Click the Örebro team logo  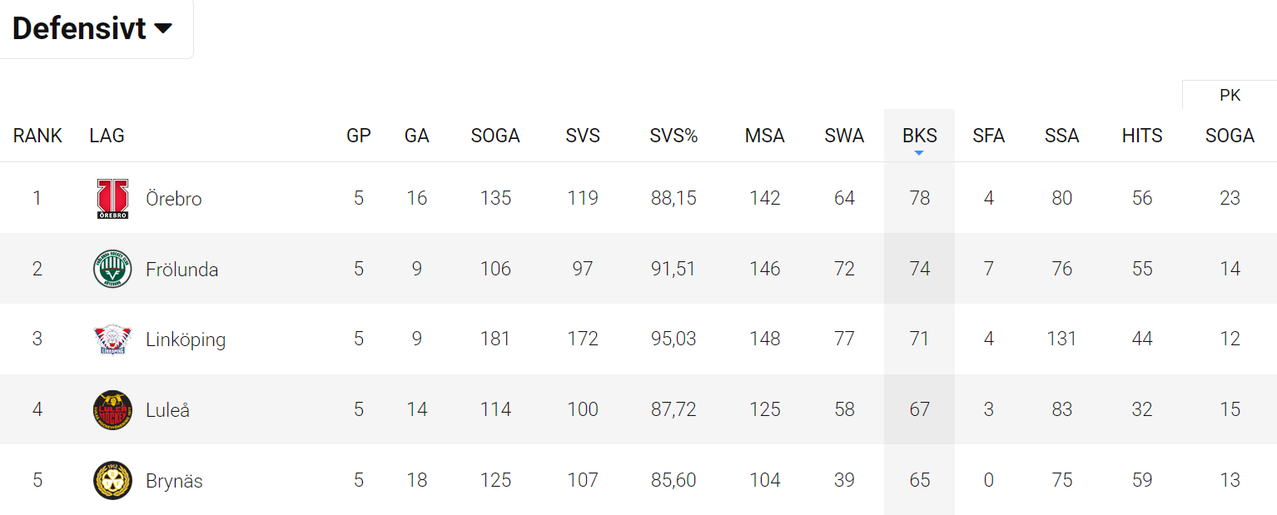click(x=112, y=199)
